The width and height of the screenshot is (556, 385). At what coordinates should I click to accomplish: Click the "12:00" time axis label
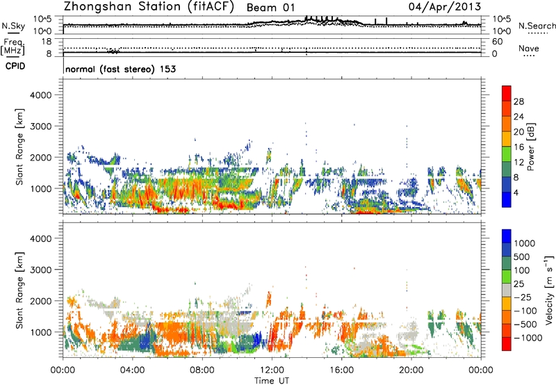272,370
